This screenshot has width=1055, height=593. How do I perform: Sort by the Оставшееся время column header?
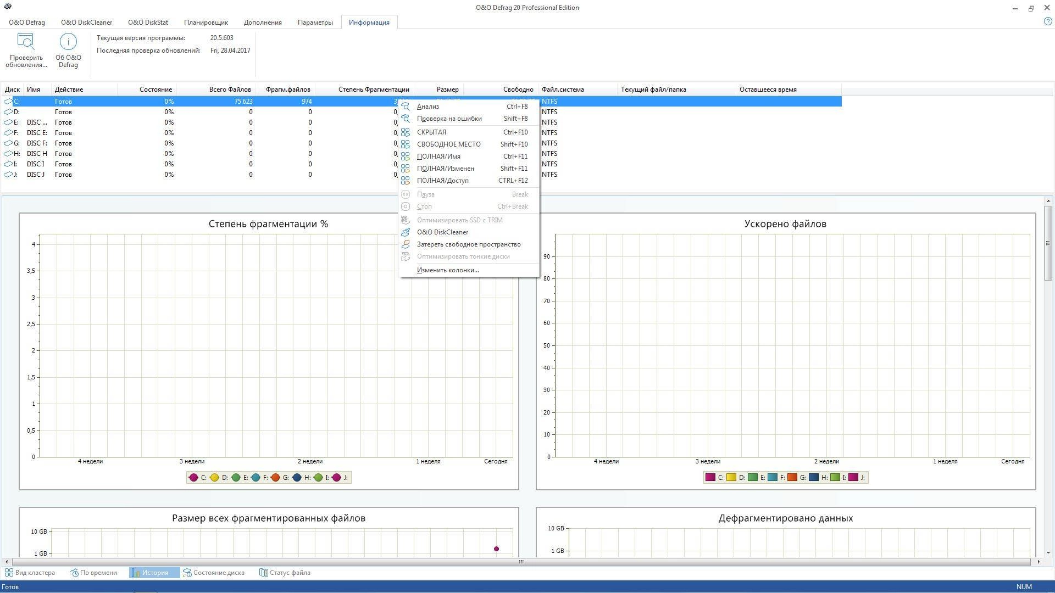pos(789,89)
